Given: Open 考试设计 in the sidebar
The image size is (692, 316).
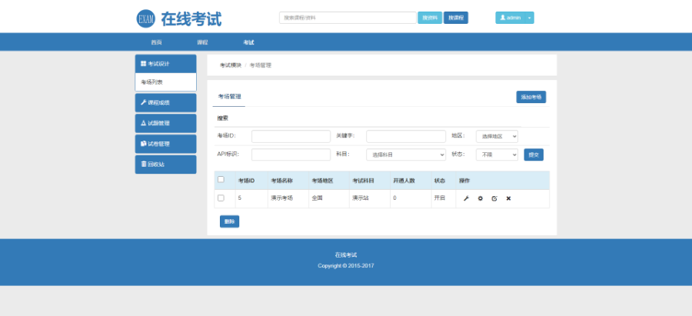Looking at the screenshot, I should 165,64.
